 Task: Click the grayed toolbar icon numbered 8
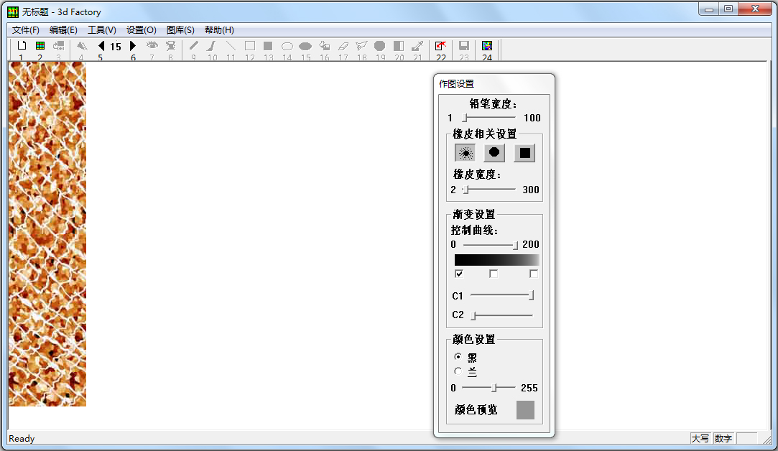171,46
